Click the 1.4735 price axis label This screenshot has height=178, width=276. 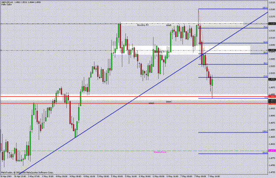click(x=272, y=172)
